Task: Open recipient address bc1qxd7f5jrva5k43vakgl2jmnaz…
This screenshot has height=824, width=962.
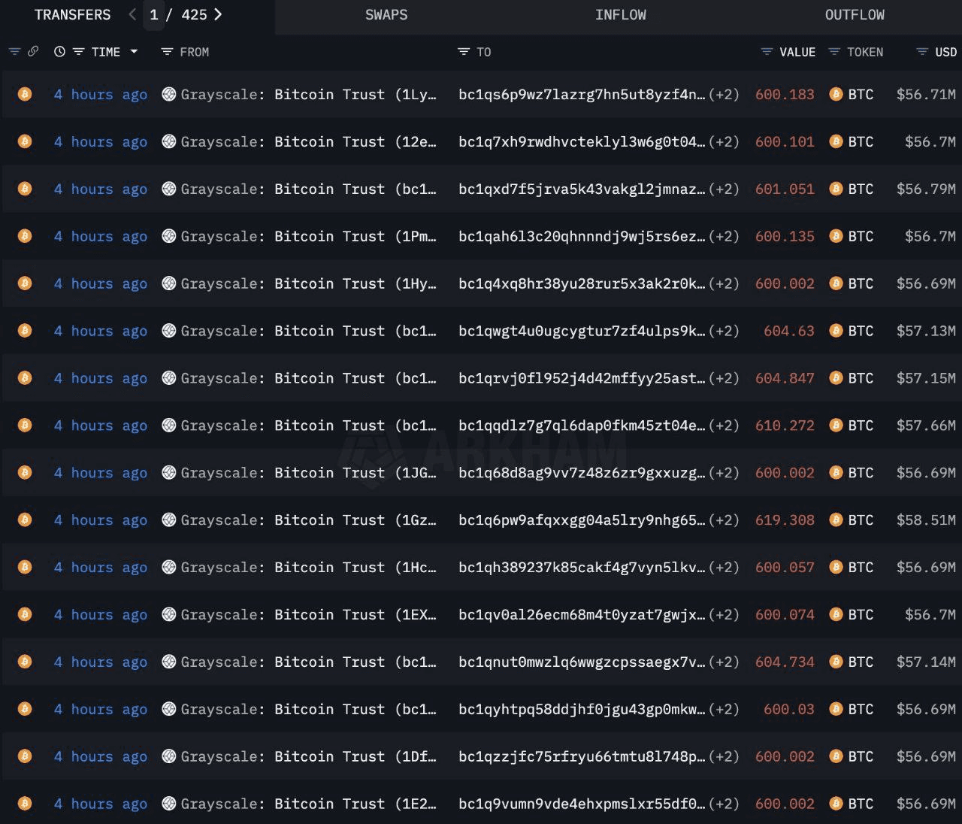Action: [582, 189]
